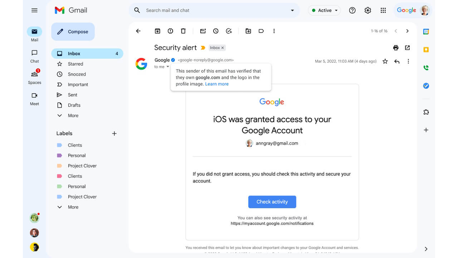Report the email as spam
Viewport: 458px width, 258px height.
click(x=170, y=31)
